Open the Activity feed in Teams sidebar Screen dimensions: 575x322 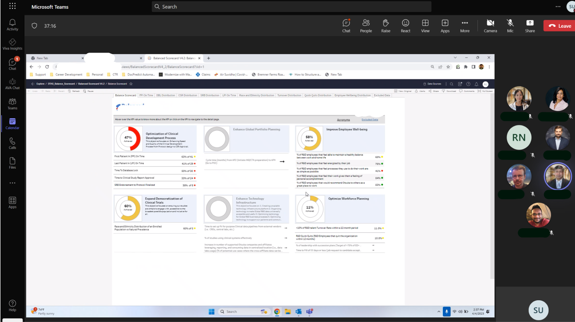tap(12, 24)
